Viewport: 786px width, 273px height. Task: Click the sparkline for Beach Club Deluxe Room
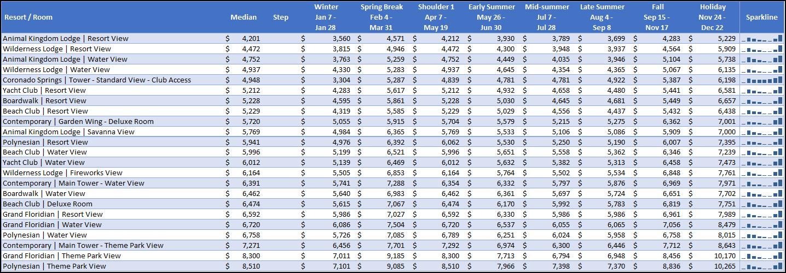[762, 204]
